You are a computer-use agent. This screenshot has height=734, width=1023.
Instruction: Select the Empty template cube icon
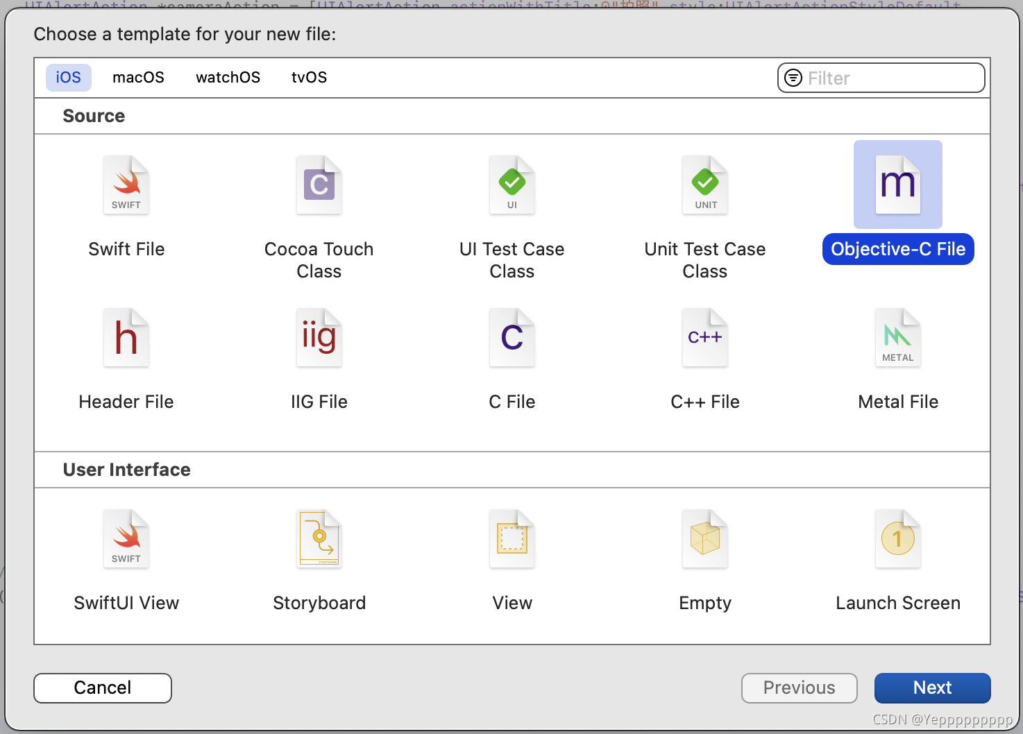pyautogui.click(x=705, y=538)
